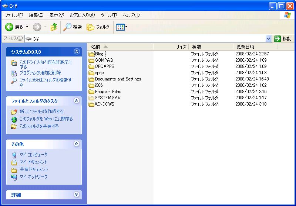This screenshot has width=296, height=206.
Task: Click the hide drive contents icon
Action: pos(14,63)
